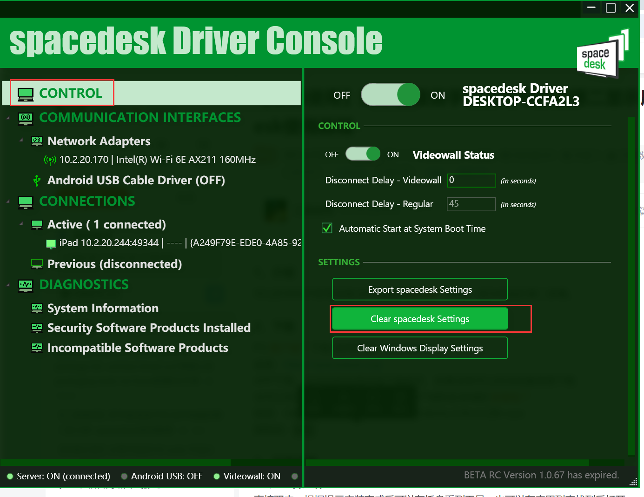Minimize the spacedesk Driver Console window
Image resolution: width=644 pixels, height=497 pixels.
coord(591,7)
